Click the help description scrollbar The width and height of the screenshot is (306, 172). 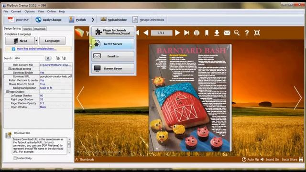tap(69, 146)
